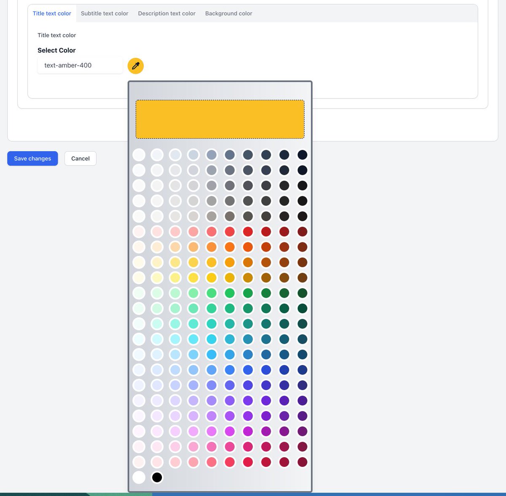Choose the emerald-500 swatch
The height and width of the screenshot is (496, 506).
230,309
